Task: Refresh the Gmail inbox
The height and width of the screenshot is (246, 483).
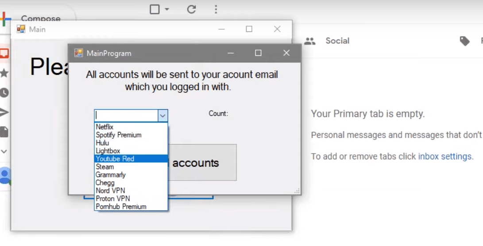Action: [192, 9]
